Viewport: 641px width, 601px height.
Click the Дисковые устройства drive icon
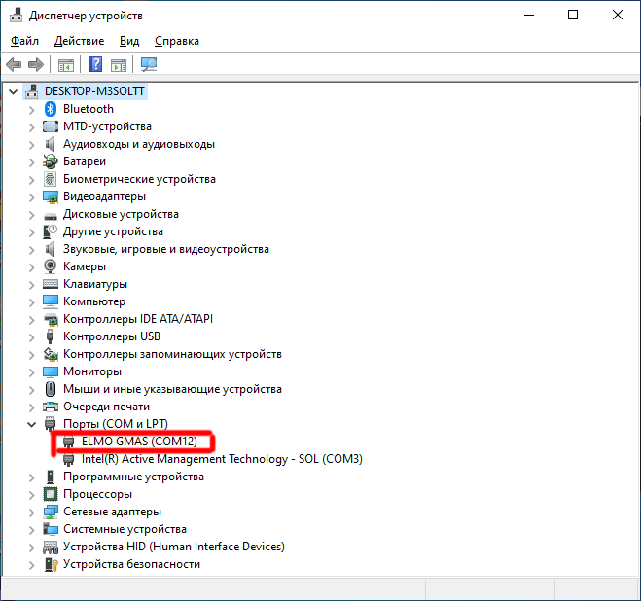(51, 216)
